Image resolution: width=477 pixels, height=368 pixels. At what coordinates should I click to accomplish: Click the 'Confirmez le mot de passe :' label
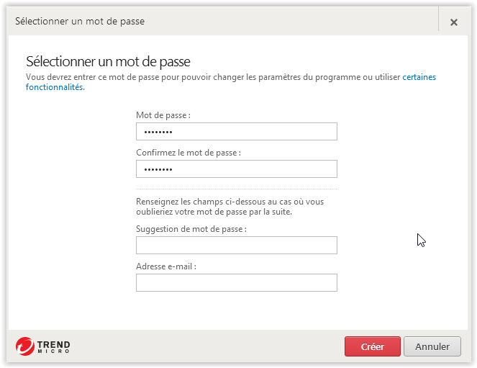(188, 153)
